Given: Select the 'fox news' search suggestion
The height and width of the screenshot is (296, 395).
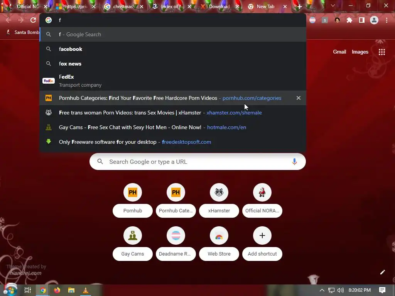Looking at the screenshot, I should (173, 64).
